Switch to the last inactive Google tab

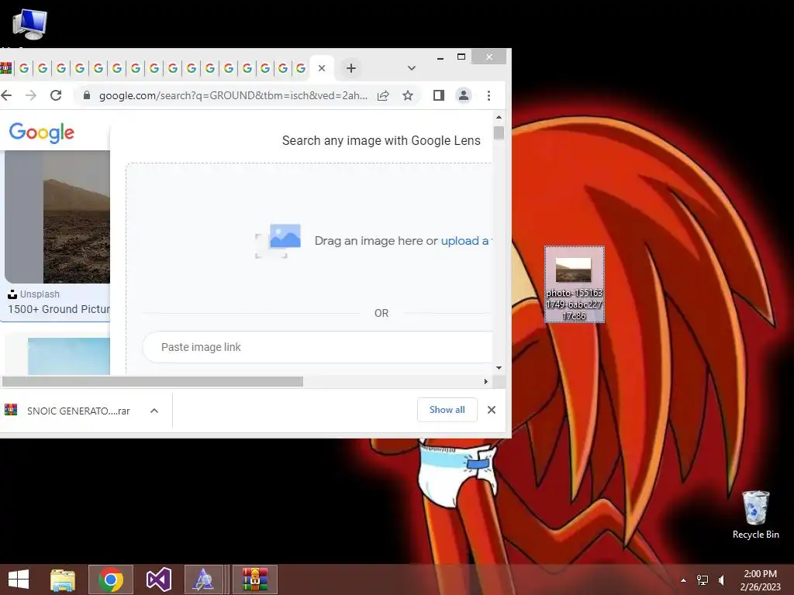[301, 68]
